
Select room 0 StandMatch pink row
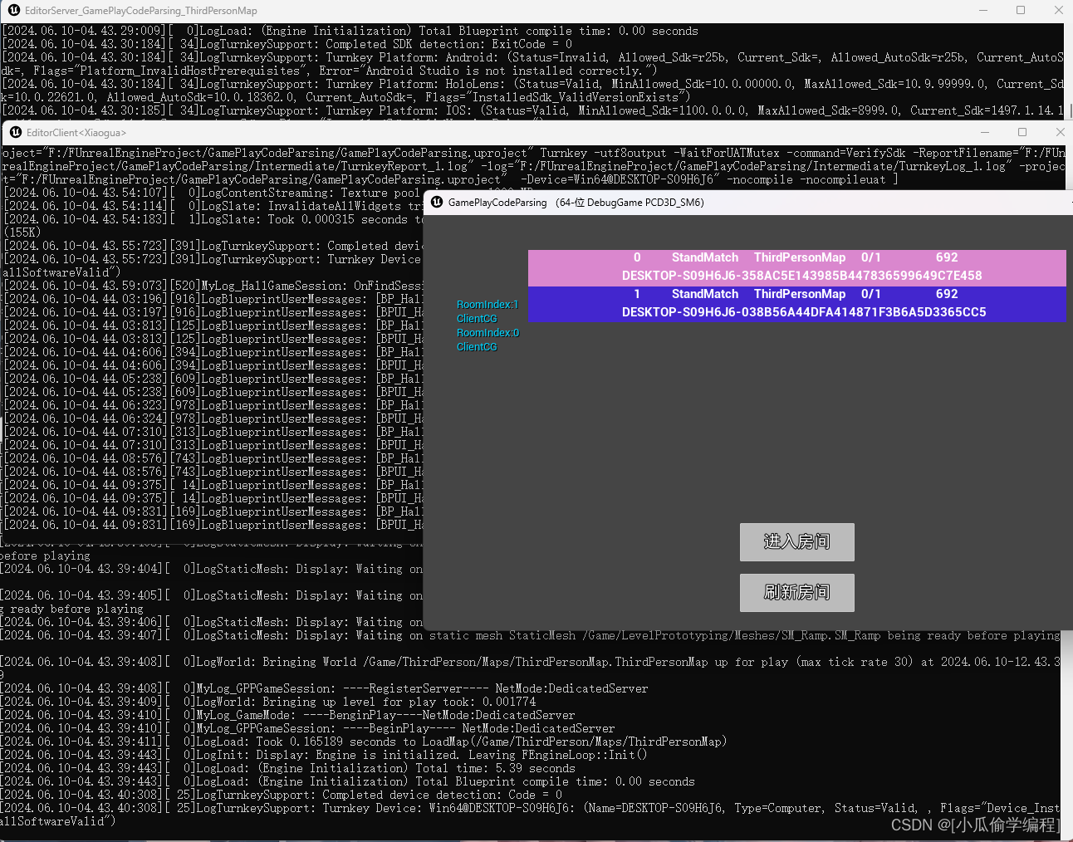796,267
